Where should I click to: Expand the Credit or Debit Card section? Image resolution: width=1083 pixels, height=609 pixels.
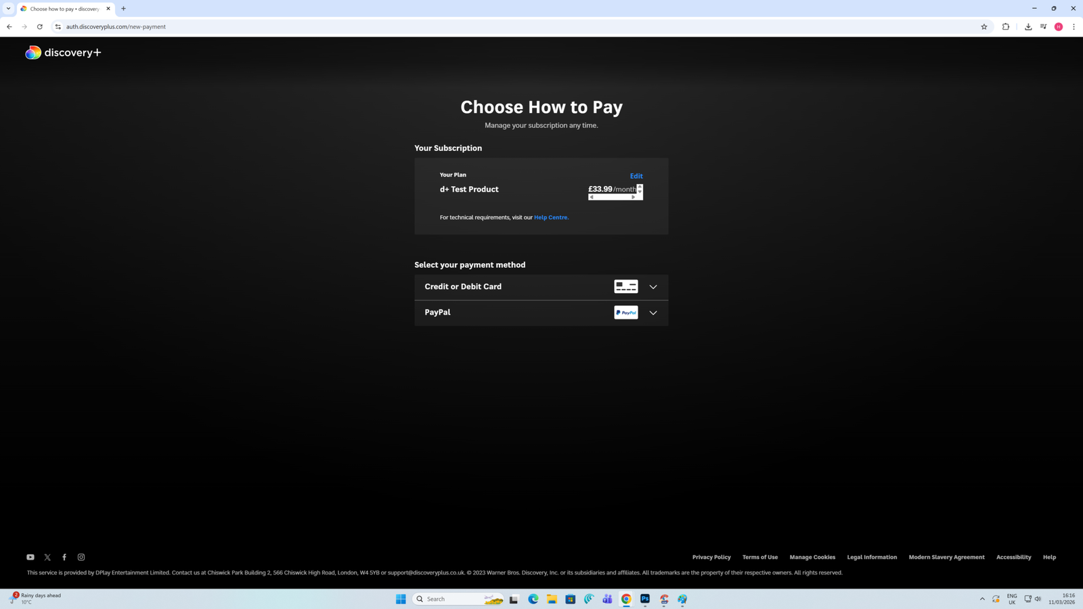click(x=653, y=287)
